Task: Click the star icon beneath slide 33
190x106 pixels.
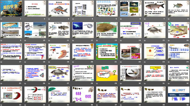Action: pos(1,105)
